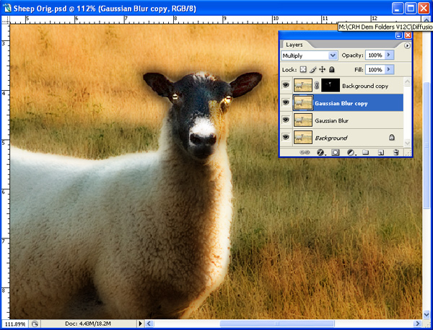This screenshot has height=330, width=433.
Task: Click the status bar preview icon beside zoom
Action: [x=35, y=324]
